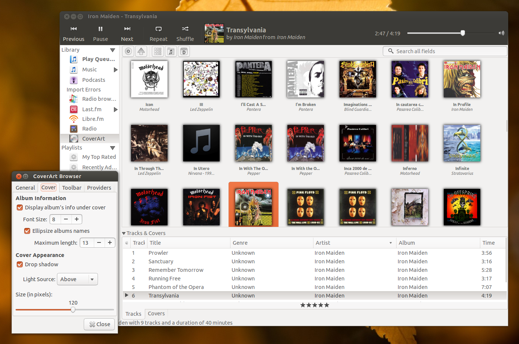Click the Search all fields box

tap(445, 51)
